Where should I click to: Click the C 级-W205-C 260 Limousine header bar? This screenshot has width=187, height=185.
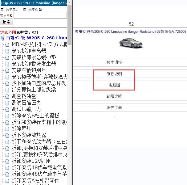tap(34, 3)
